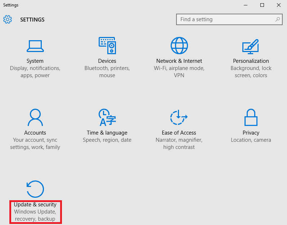The width and height of the screenshot is (287, 225).
Task: Click the Settings gear icon in the header
Action: coord(8,19)
